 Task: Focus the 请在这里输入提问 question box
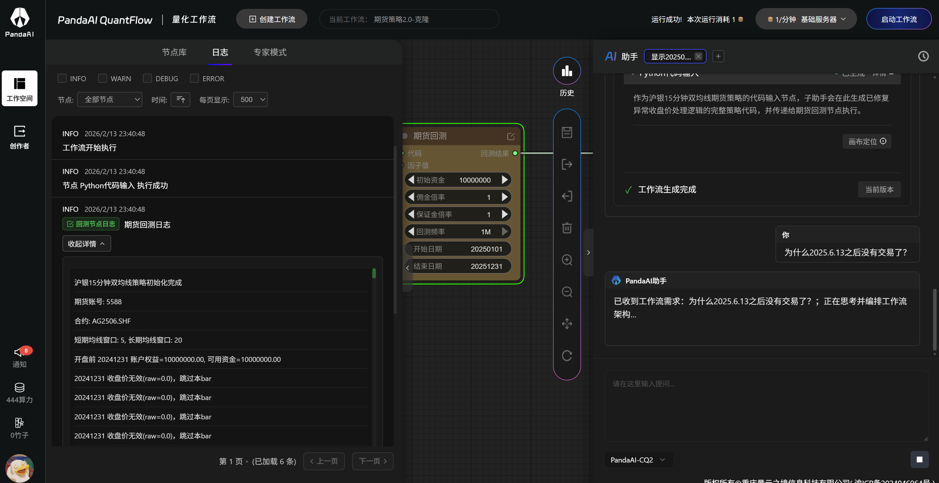pos(767,406)
